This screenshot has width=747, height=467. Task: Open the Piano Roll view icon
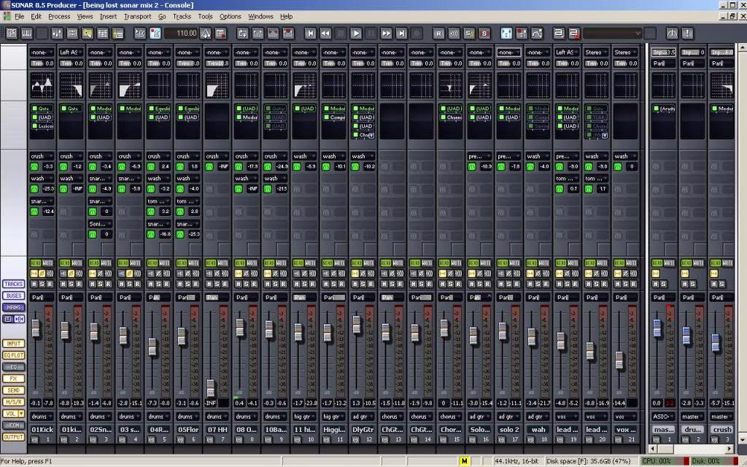tap(27, 33)
